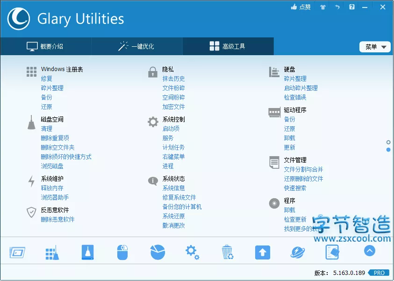Click the Windows 注册表 grid icon
The height and width of the screenshot is (281, 394).
pyautogui.click(x=31, y=72)
